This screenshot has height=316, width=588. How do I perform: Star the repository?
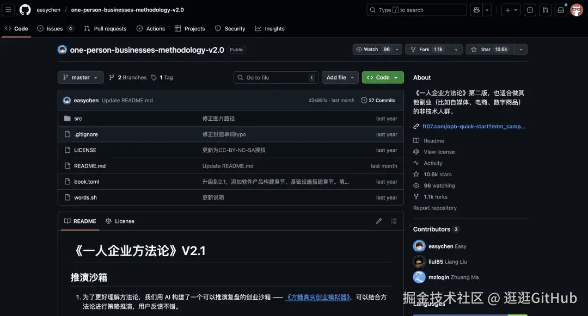pyautogui.click(x=490, y=49)
